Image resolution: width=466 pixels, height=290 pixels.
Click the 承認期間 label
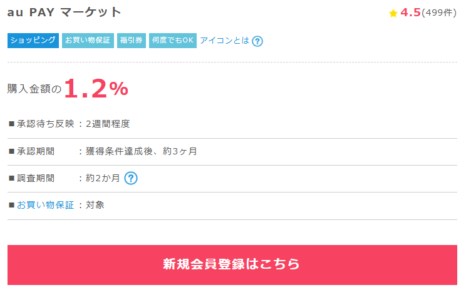pyautogui.click(x=35, y=151)
